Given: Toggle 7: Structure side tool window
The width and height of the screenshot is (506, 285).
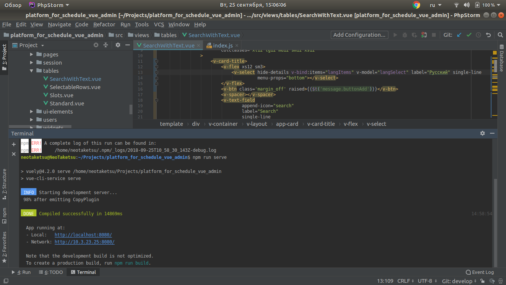Looking at the screenshot, I should point(4,184).
